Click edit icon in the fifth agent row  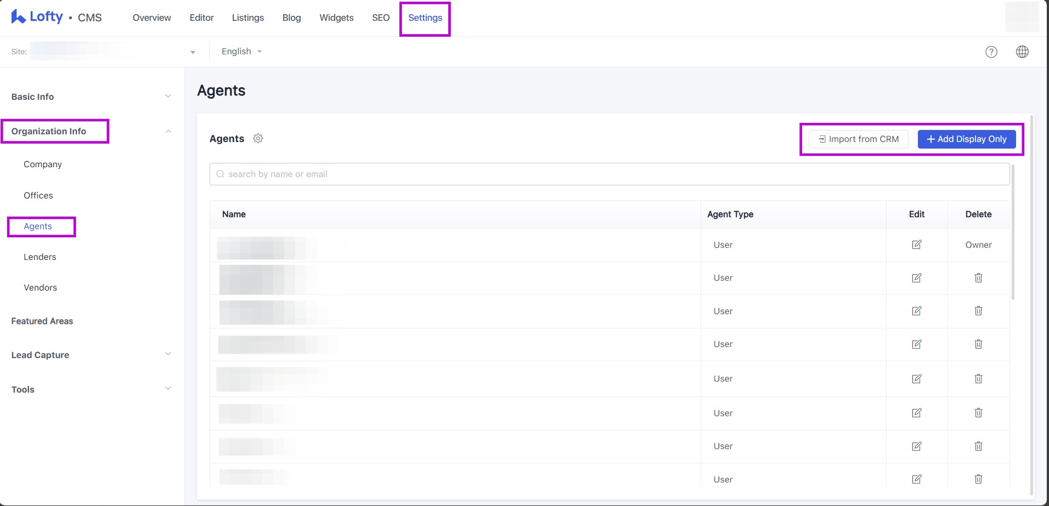(x=916, y=379)
